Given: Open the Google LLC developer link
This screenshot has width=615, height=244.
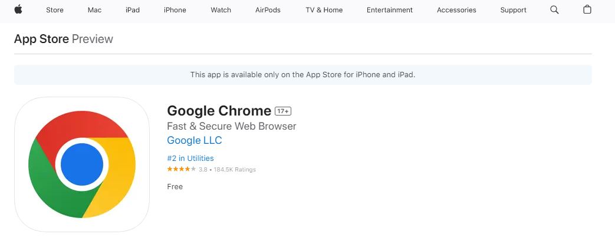Looking at the screenshot, I should pyautogui.click(x=195, y=140).
